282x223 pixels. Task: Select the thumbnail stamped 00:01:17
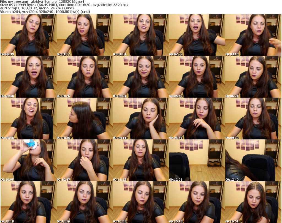(85, 35)
